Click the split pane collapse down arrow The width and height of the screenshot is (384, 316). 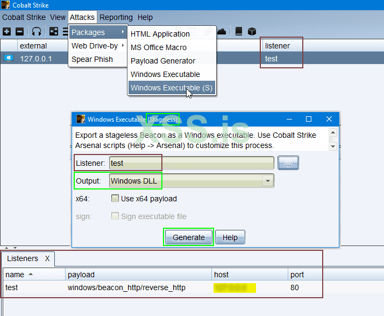click(15, 248)
